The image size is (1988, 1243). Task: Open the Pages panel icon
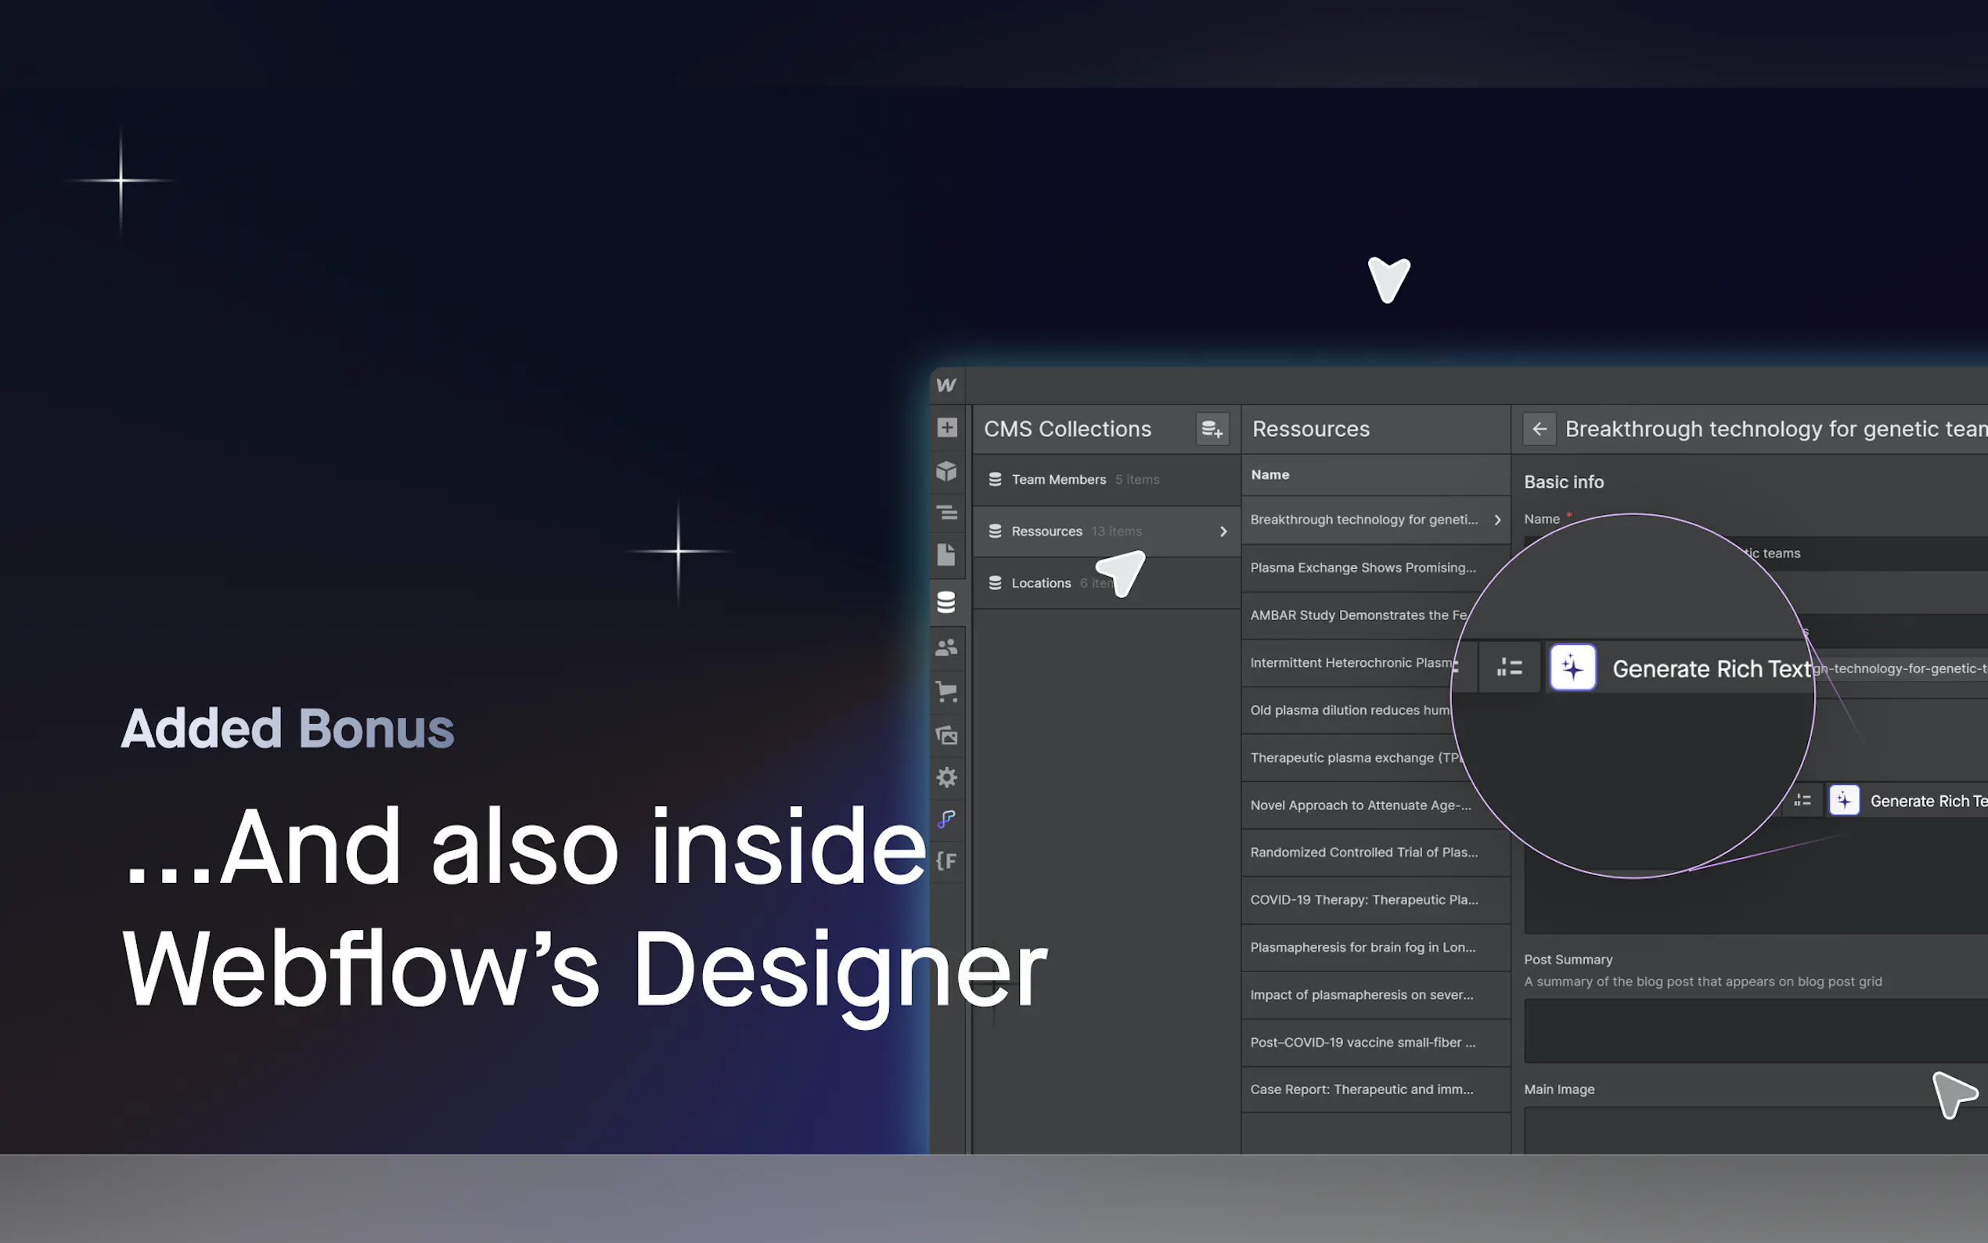(x=947, y=555)
